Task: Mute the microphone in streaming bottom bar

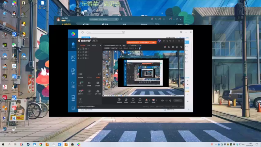Action: (146, 100)
